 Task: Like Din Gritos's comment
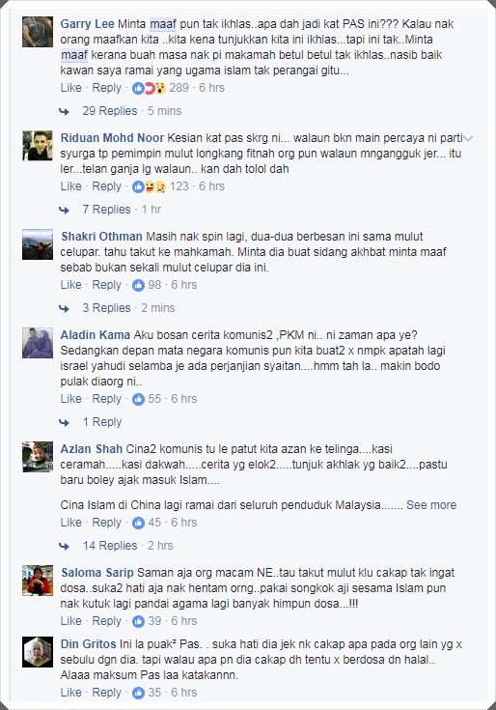click(x=71, y=693)
